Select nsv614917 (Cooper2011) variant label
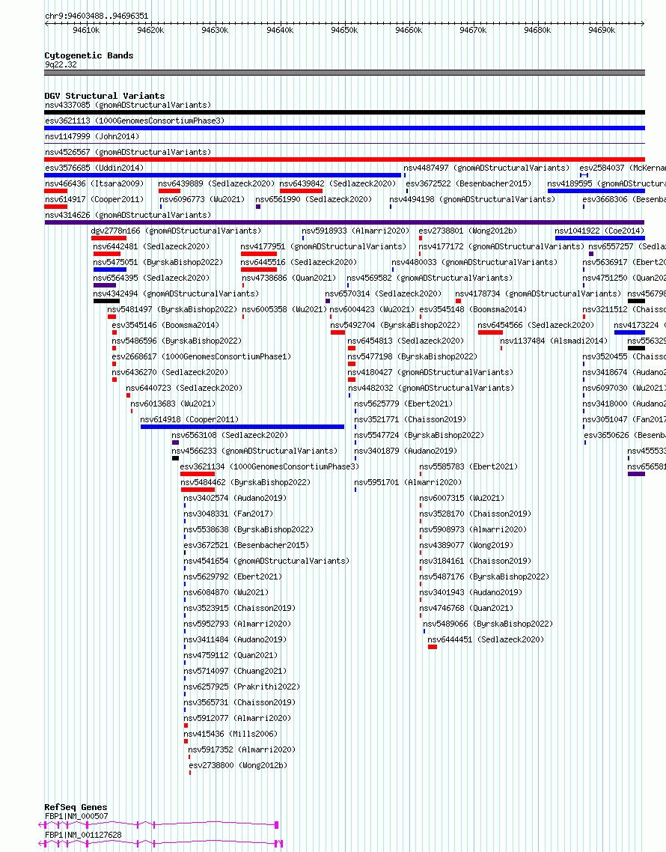The width and height of the screenshot is (666, 852). click(x=94, y=199)
